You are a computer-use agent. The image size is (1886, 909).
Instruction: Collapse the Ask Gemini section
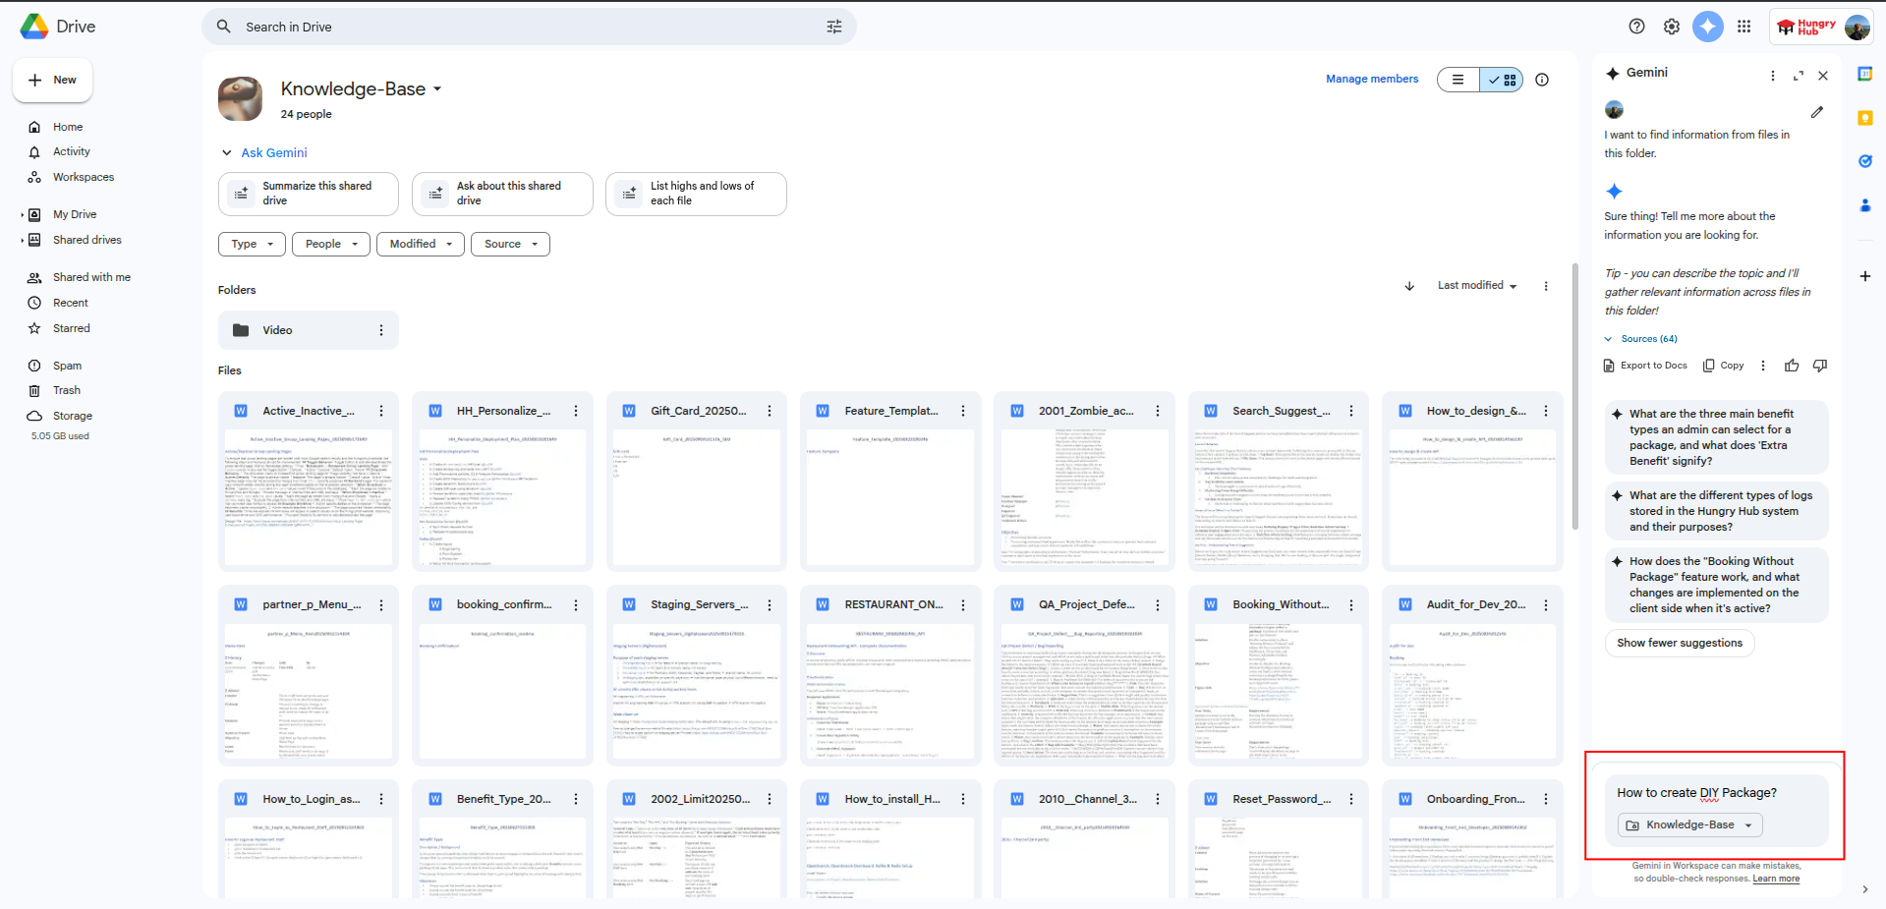point(227,152)
